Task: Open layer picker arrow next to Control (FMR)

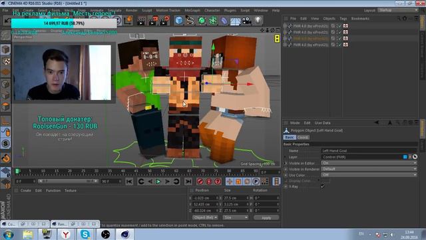Action: pos(410,157)
